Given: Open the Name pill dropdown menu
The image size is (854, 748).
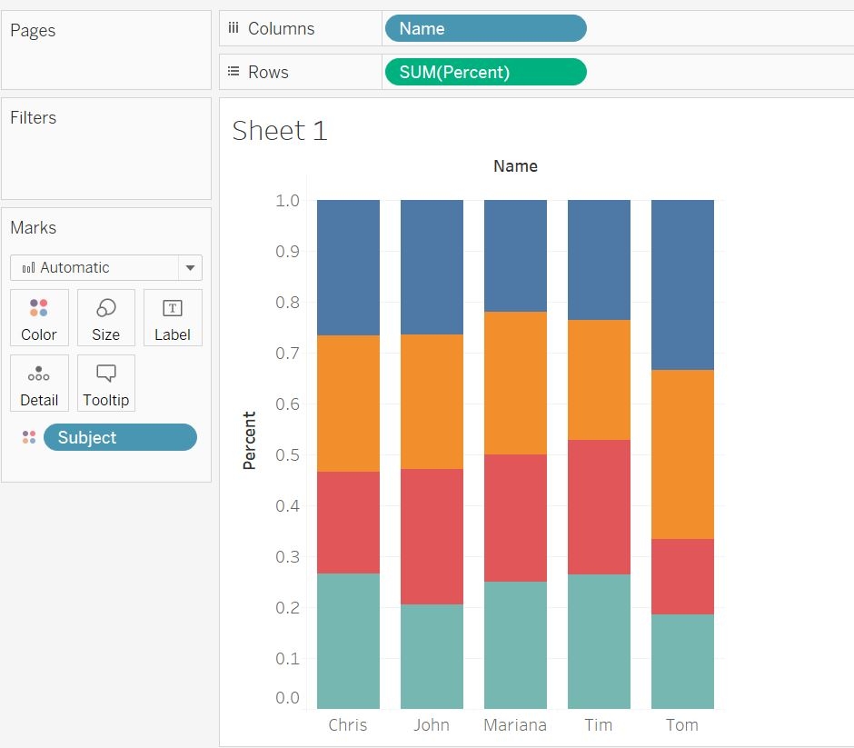Looking at the screenshot, I should 575,28.
